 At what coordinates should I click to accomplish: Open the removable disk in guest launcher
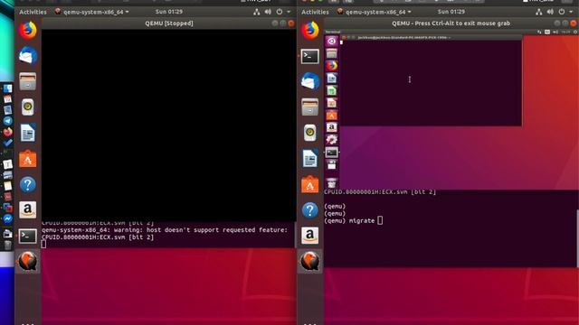(x=332, y=164)
